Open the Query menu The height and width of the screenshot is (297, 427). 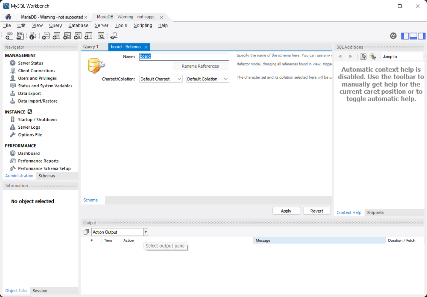55,25
